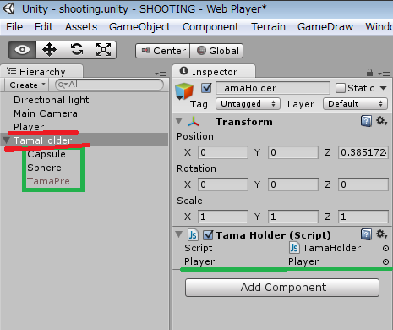Click the Position Y field

[293, 152]
